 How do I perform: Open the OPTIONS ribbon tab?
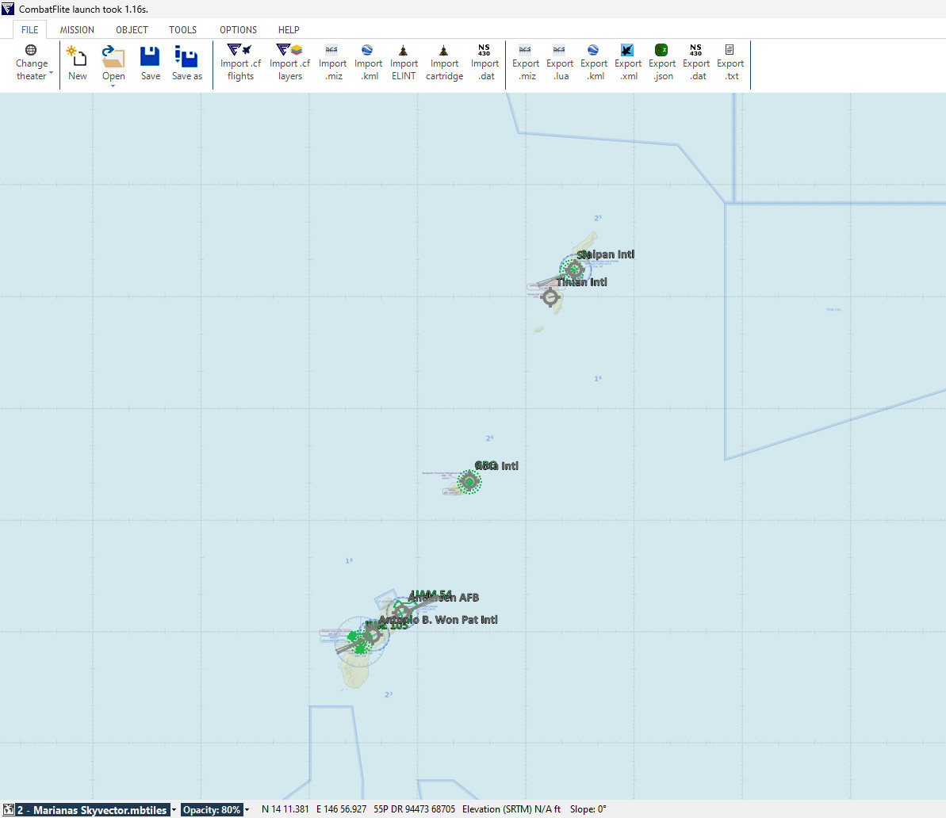point(238,30)
